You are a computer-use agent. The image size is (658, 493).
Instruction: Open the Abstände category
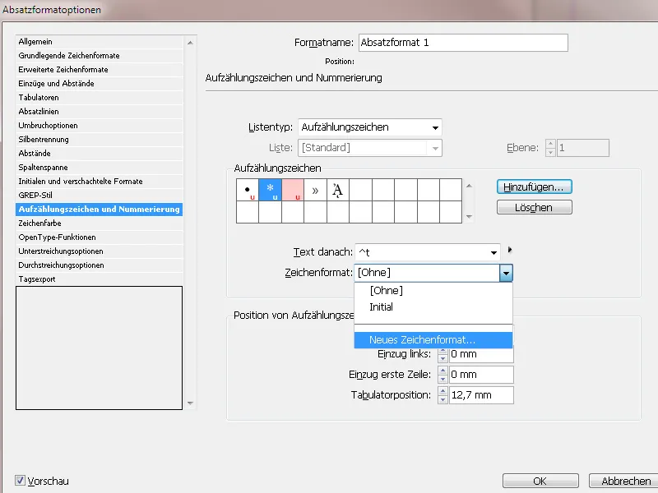pyautogui.click(x=99, y=153)
